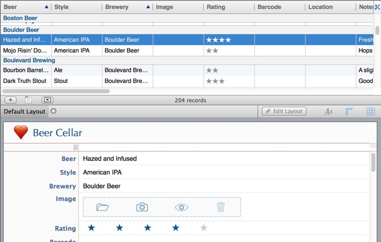Click the form's vertical scrollbar thumb

373,162
